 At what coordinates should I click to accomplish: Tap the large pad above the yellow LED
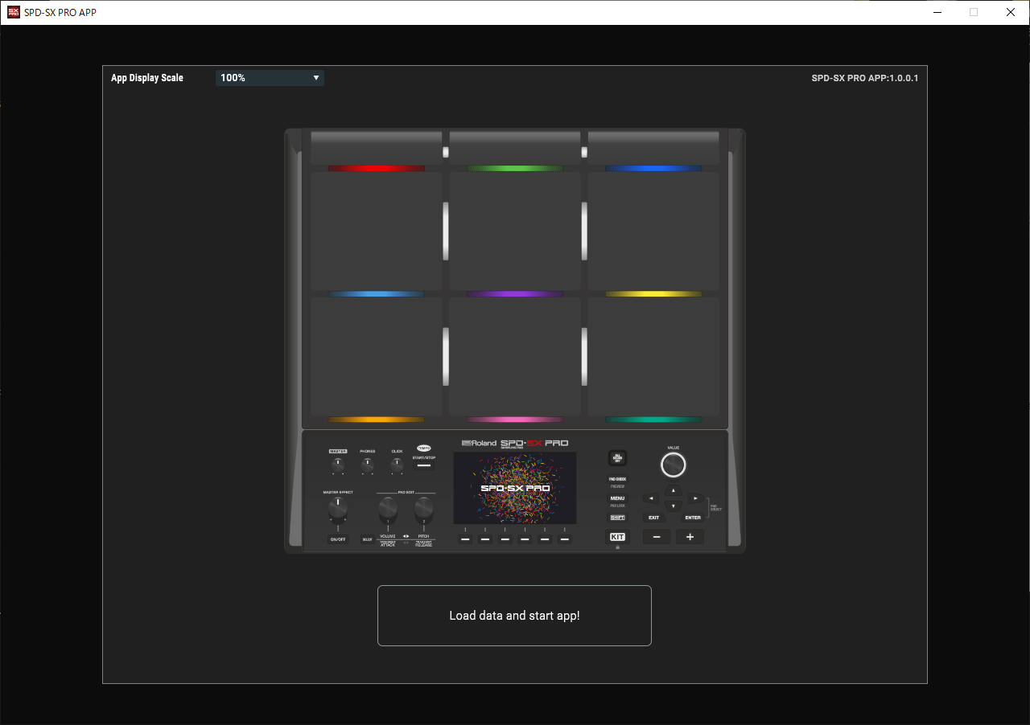point(653,231)
